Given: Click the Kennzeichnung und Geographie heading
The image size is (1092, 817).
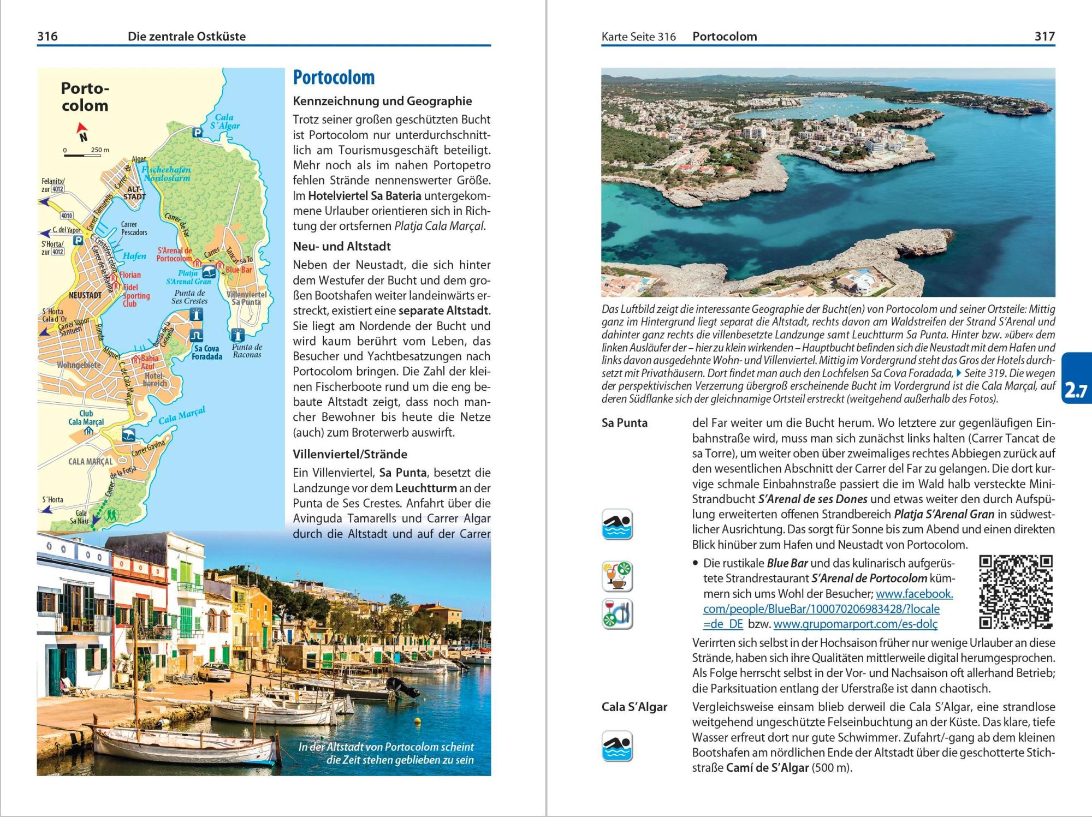Looking at the screenshot, I should click(x=382, y=101).
